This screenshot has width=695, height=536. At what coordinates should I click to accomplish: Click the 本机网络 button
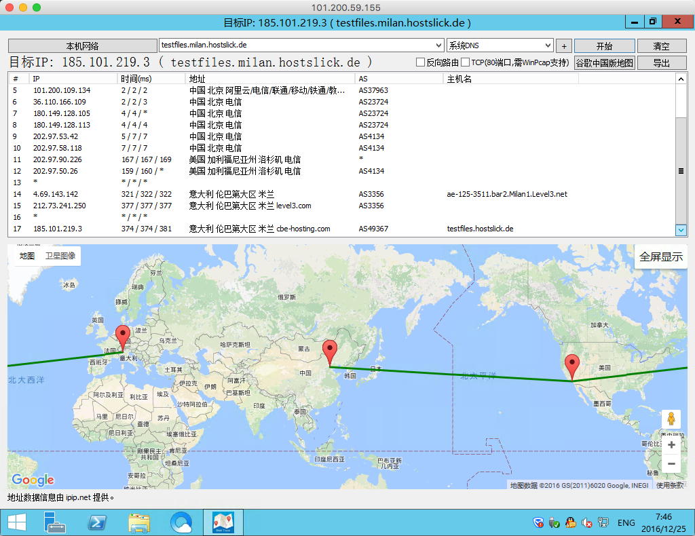point(82,46)
